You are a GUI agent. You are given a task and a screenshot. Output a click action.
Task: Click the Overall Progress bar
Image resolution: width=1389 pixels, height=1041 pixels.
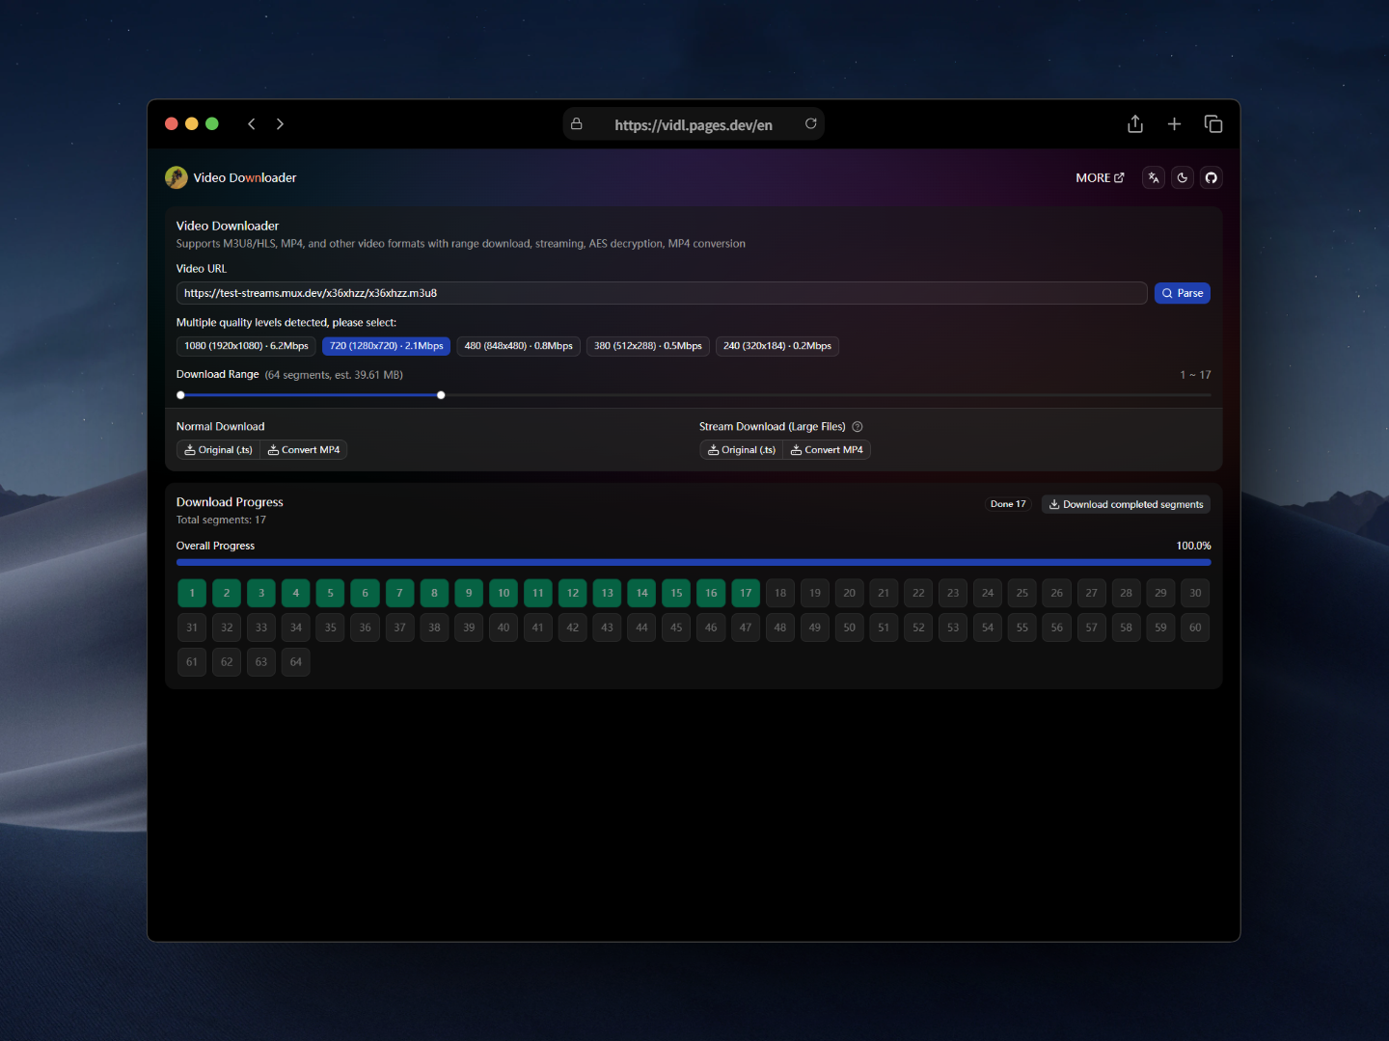click(x=694, y=562)
